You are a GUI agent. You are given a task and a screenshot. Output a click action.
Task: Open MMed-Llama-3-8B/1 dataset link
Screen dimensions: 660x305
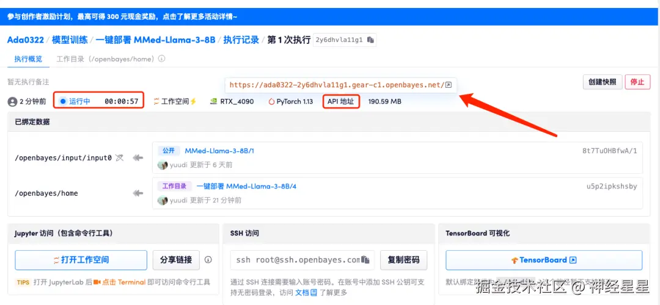pos(219,151)
